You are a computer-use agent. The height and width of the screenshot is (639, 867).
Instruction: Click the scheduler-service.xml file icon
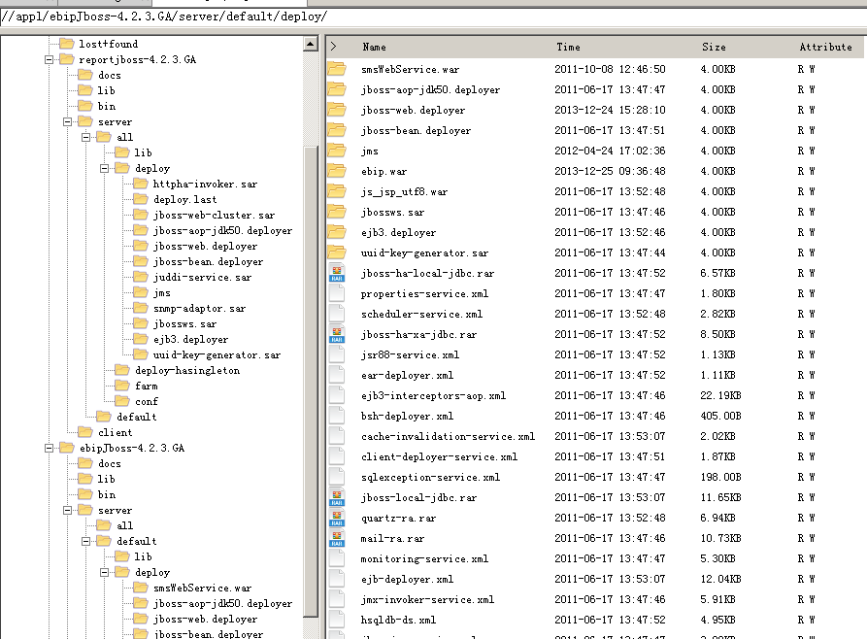click(337, 314)
